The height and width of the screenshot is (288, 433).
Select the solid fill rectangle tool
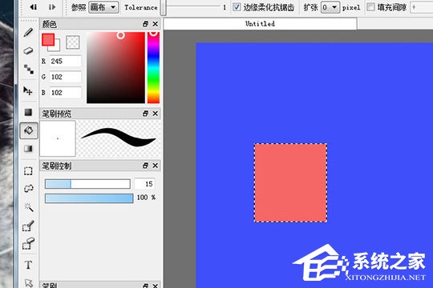click(28, 112)
